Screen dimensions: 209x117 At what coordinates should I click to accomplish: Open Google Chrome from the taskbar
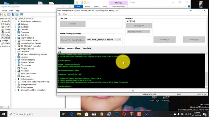pyautogui.click(x=102, y=114)
